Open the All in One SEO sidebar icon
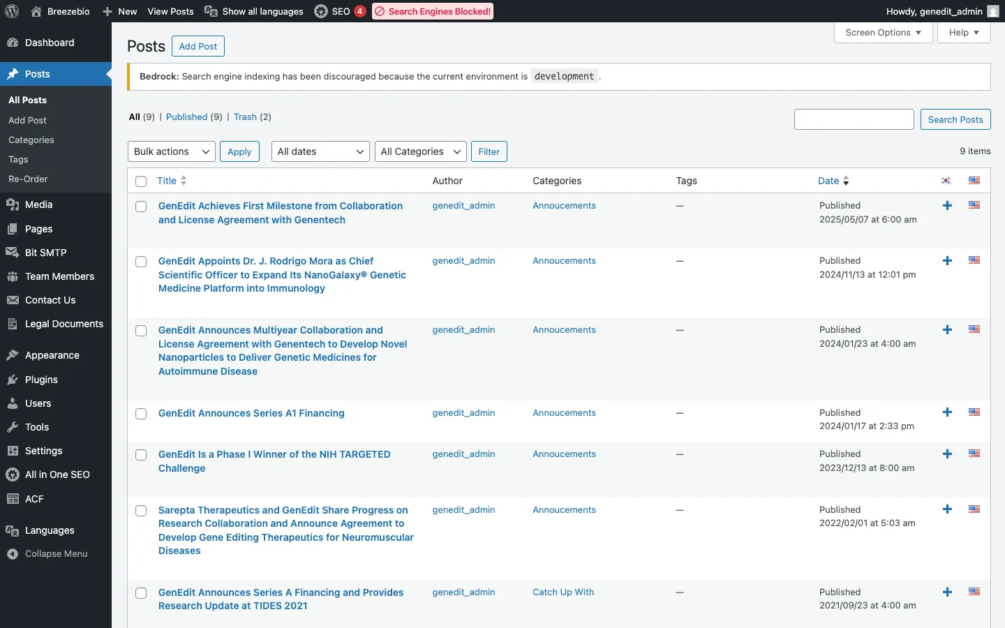Screen dimensions: 1005x628 (13, 474)
